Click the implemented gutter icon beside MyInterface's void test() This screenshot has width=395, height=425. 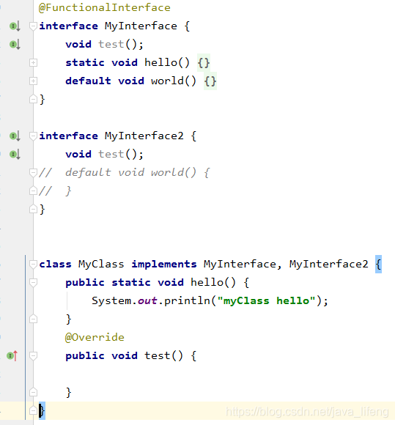coord(15,45)
